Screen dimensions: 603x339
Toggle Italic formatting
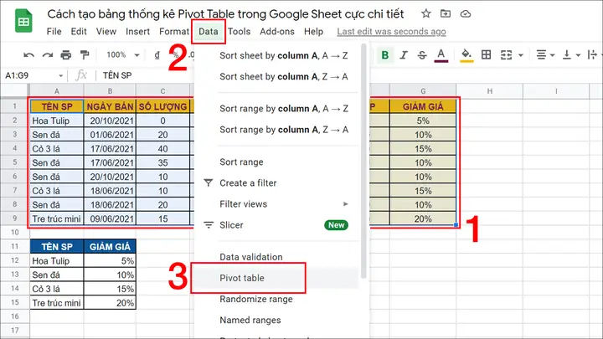coord(403,55)
